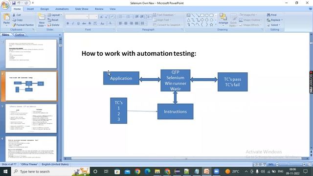This screenshot has height=176, width=313.
Task: Align text right
Action: point(131,23)
